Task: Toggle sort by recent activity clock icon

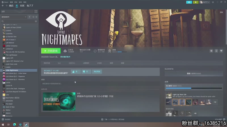Action: [33, 17]
